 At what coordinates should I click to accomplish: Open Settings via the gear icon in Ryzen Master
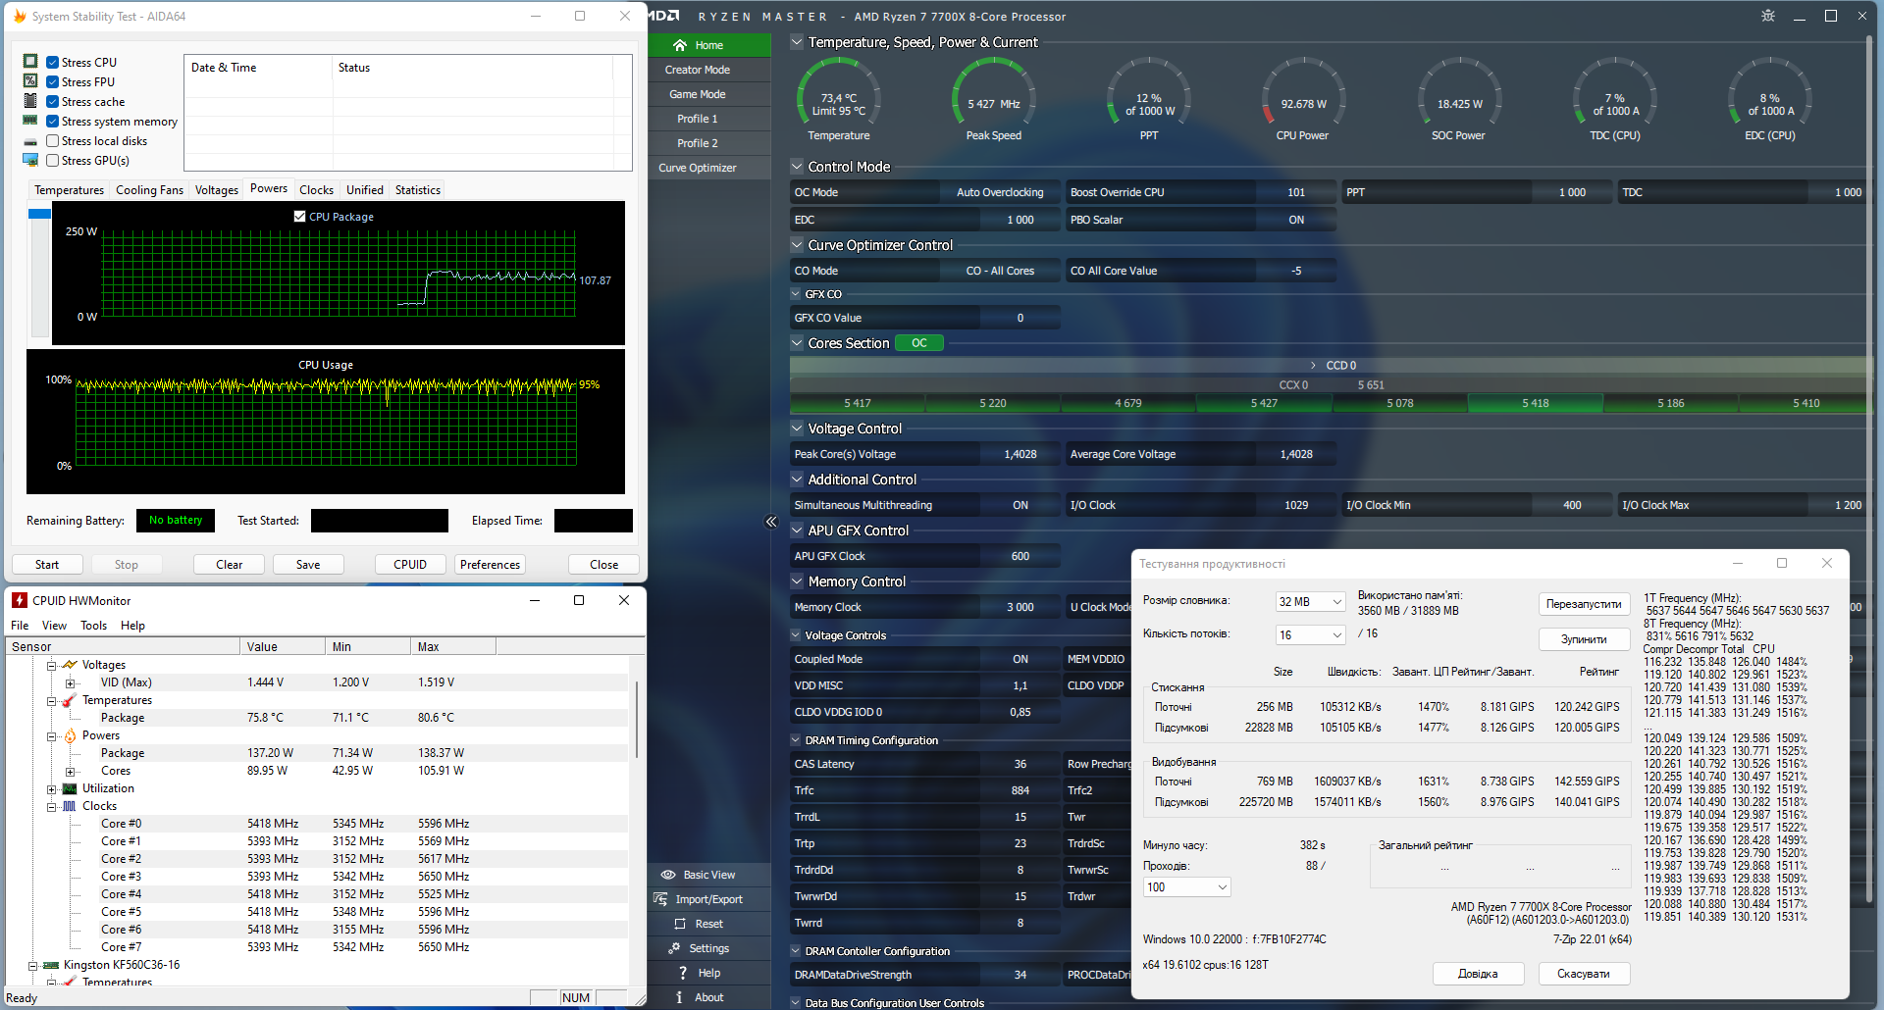[x=674, y=948]
